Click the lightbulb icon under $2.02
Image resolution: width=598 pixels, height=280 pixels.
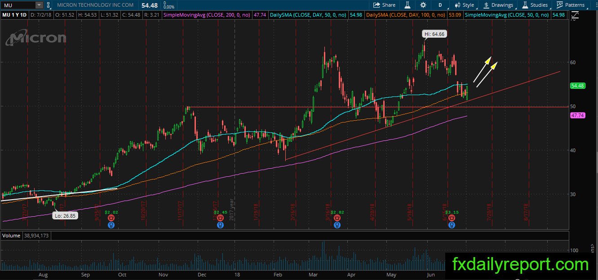111,225
